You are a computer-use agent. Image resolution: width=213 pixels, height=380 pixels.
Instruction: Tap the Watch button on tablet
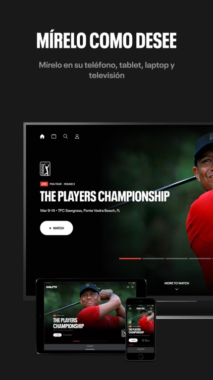[x=58, y=335]
